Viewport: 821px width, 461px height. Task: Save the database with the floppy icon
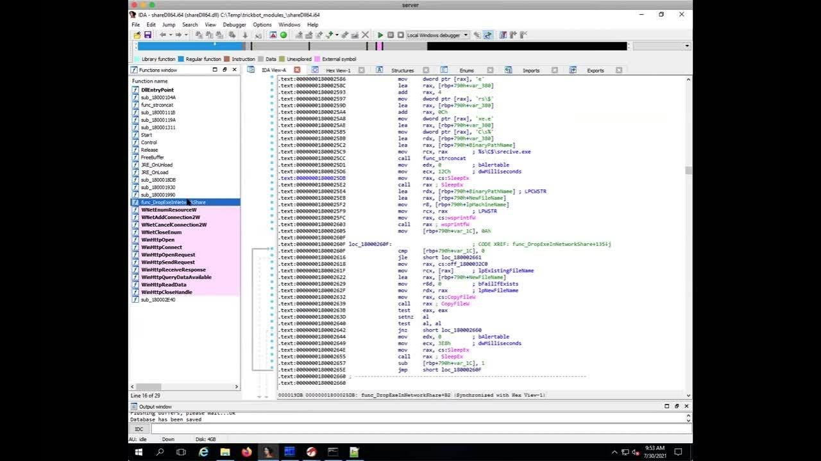pos(148,35)
